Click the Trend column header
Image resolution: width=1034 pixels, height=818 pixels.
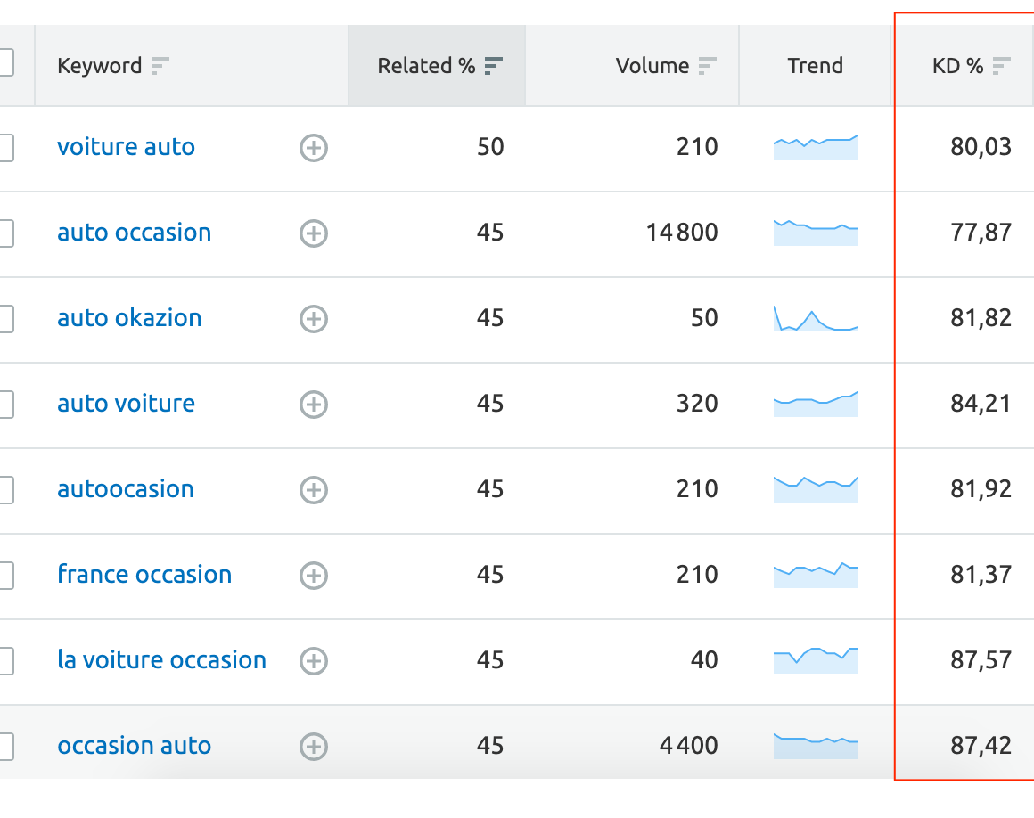pos(815,66)
